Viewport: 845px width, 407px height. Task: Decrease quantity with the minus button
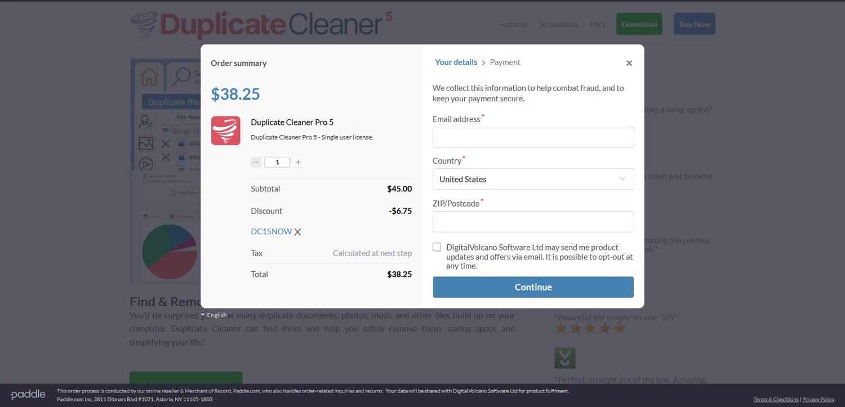tap(256, 162)
